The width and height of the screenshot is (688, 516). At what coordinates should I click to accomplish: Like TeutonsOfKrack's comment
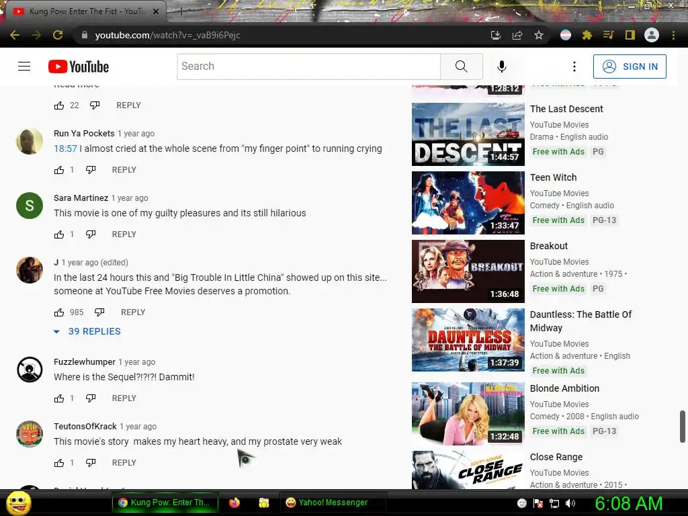(59, 463)
